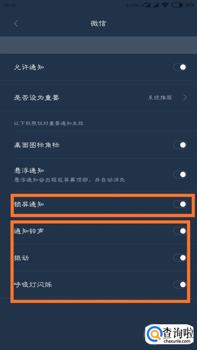Open chevron next to 系统推荐

click(185, 98)
